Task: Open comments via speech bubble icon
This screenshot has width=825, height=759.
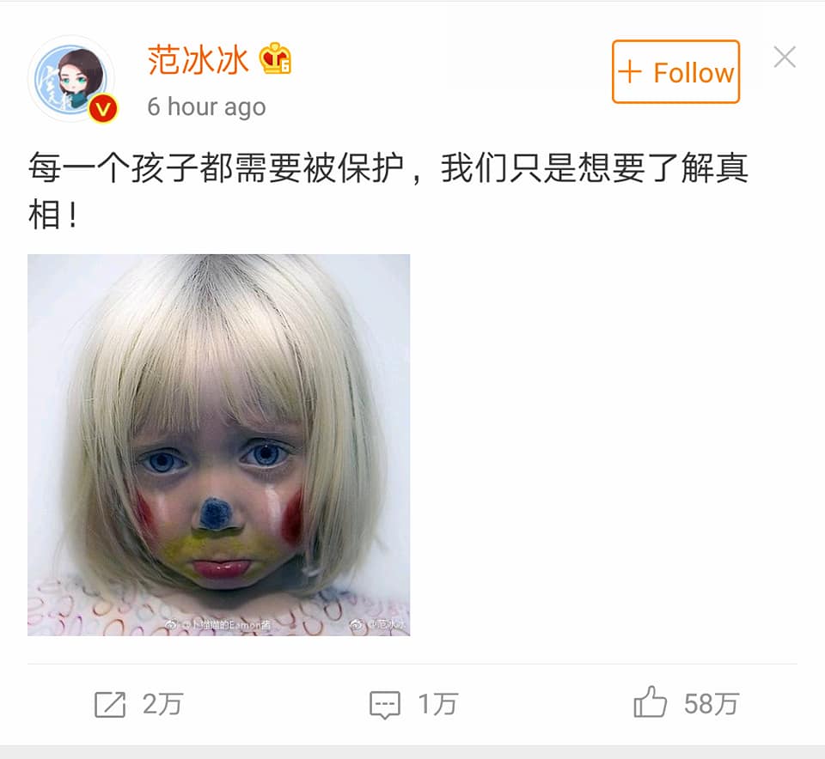Action: pyautogui.click(x=385, y=705)
